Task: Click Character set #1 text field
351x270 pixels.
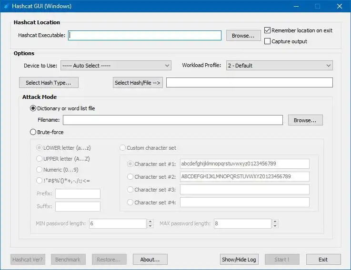Action: pos(245,164)
